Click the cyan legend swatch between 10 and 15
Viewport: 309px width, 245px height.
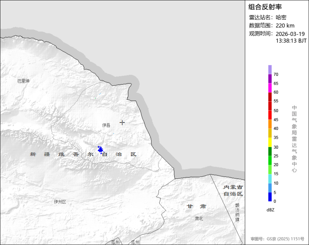270,179
